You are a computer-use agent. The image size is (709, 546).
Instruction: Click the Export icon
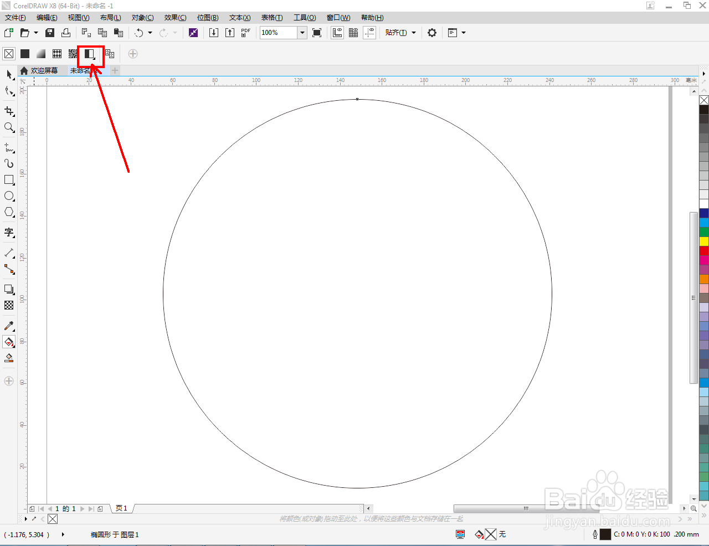pyautogui.click(x=229, y=33)
